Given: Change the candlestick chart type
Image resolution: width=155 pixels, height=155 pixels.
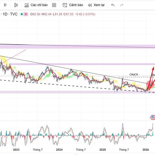Looking at the screenshot, I should pos(16,5).
